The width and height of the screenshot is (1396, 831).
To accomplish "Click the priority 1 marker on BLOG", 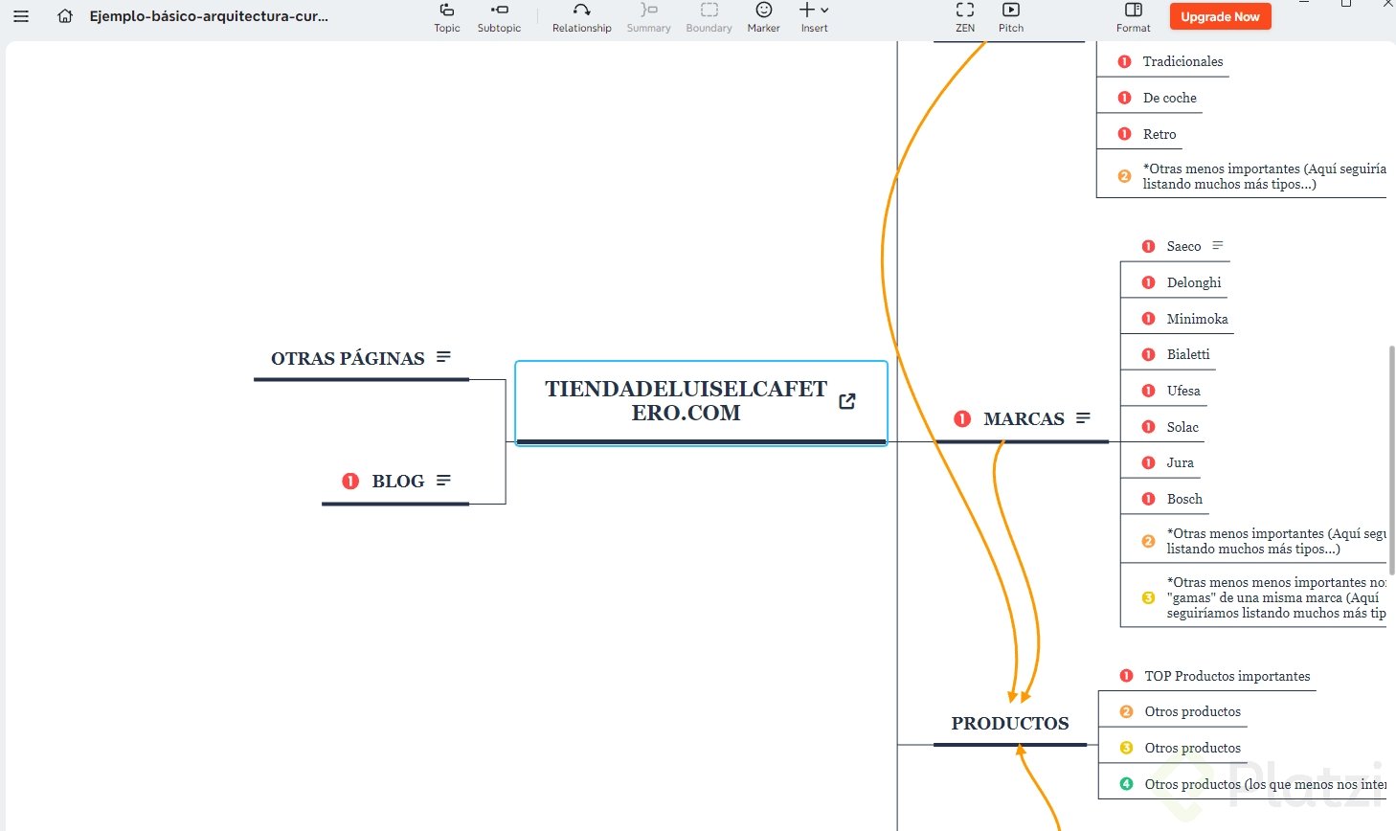I will click(350, 481).
